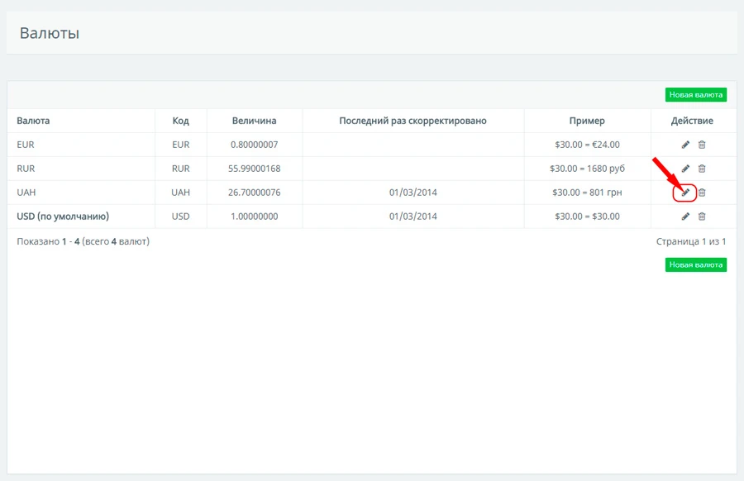The image size is (744, 481).
Task: Remove the RUR currency with trash icon
Action: click(702, 169)
